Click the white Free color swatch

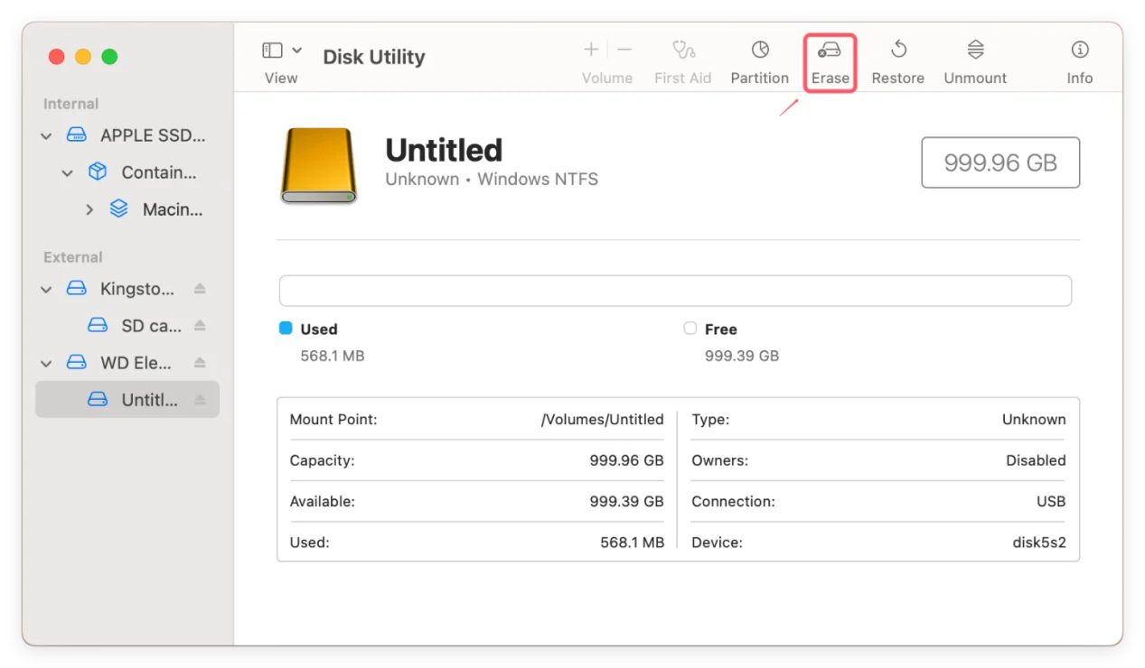pyautogui.click(x=690, y=329)
